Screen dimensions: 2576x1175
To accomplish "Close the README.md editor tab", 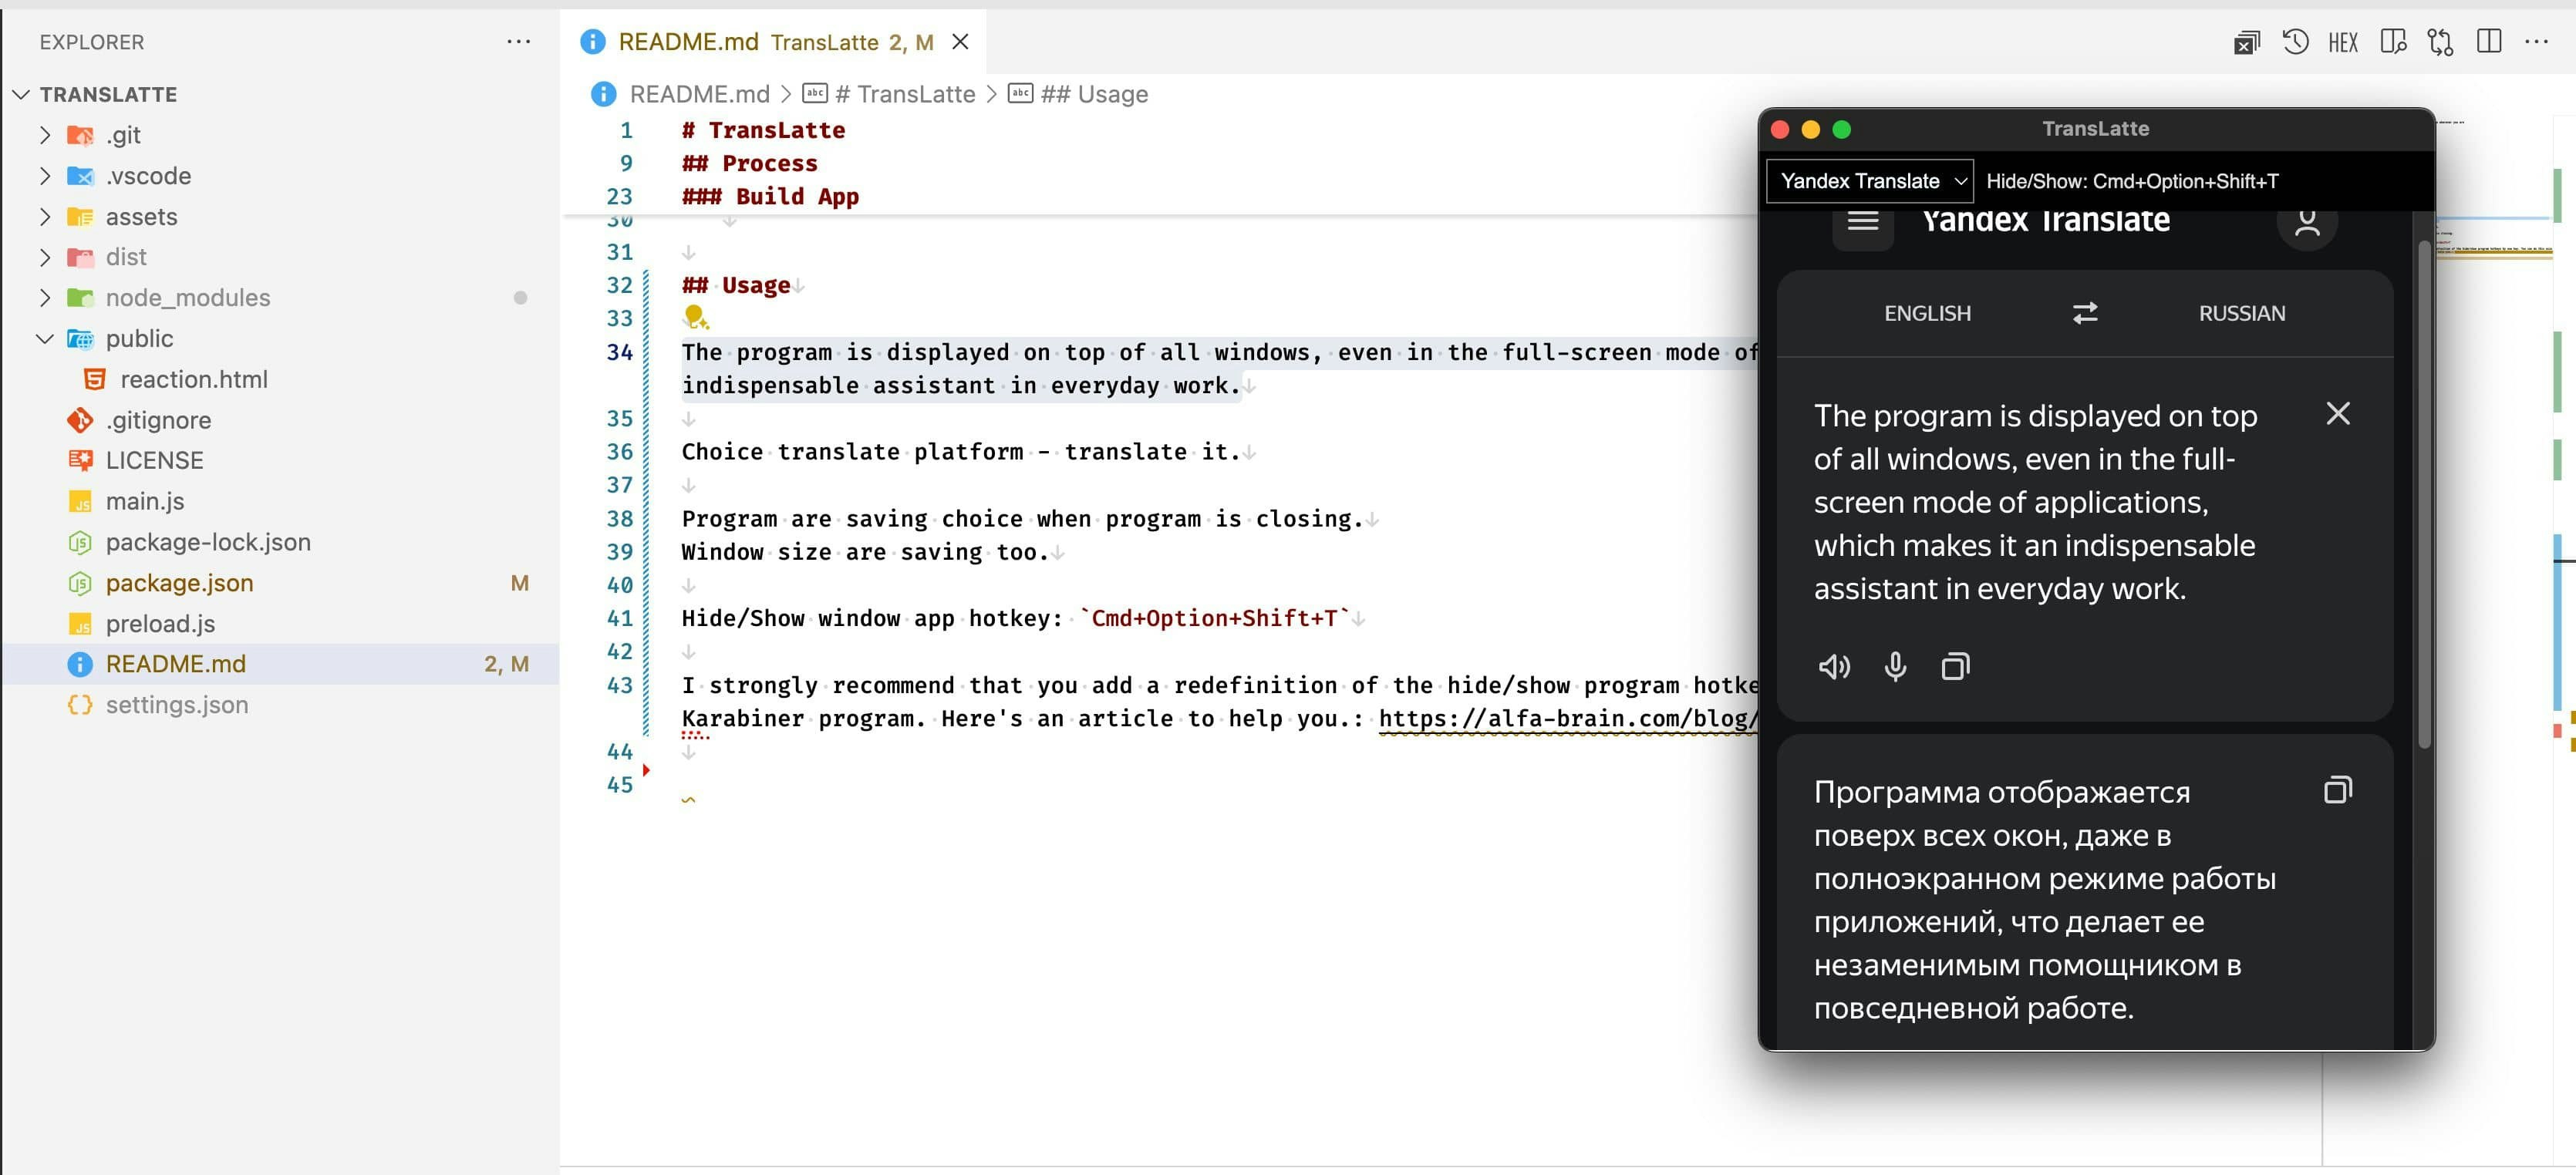I will 960,42.
